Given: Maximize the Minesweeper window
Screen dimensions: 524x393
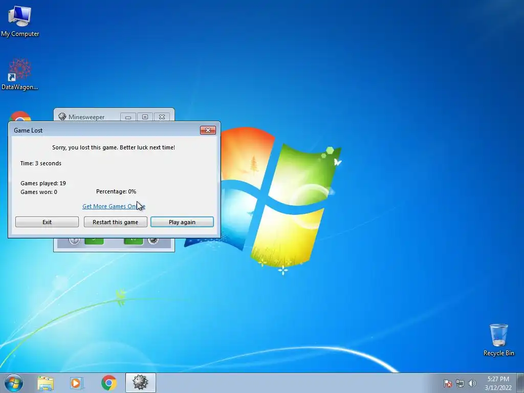Looking at the screenshot, I should (x=145, y=117).
